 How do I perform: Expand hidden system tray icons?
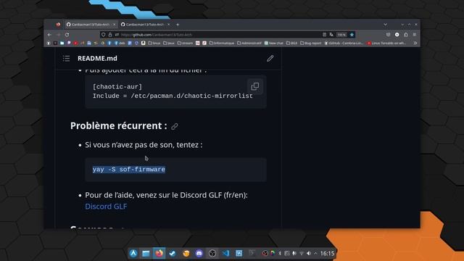(x=315, y=253)
